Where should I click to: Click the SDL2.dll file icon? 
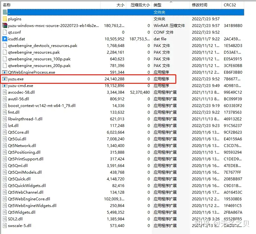click(x=5, y=219)
